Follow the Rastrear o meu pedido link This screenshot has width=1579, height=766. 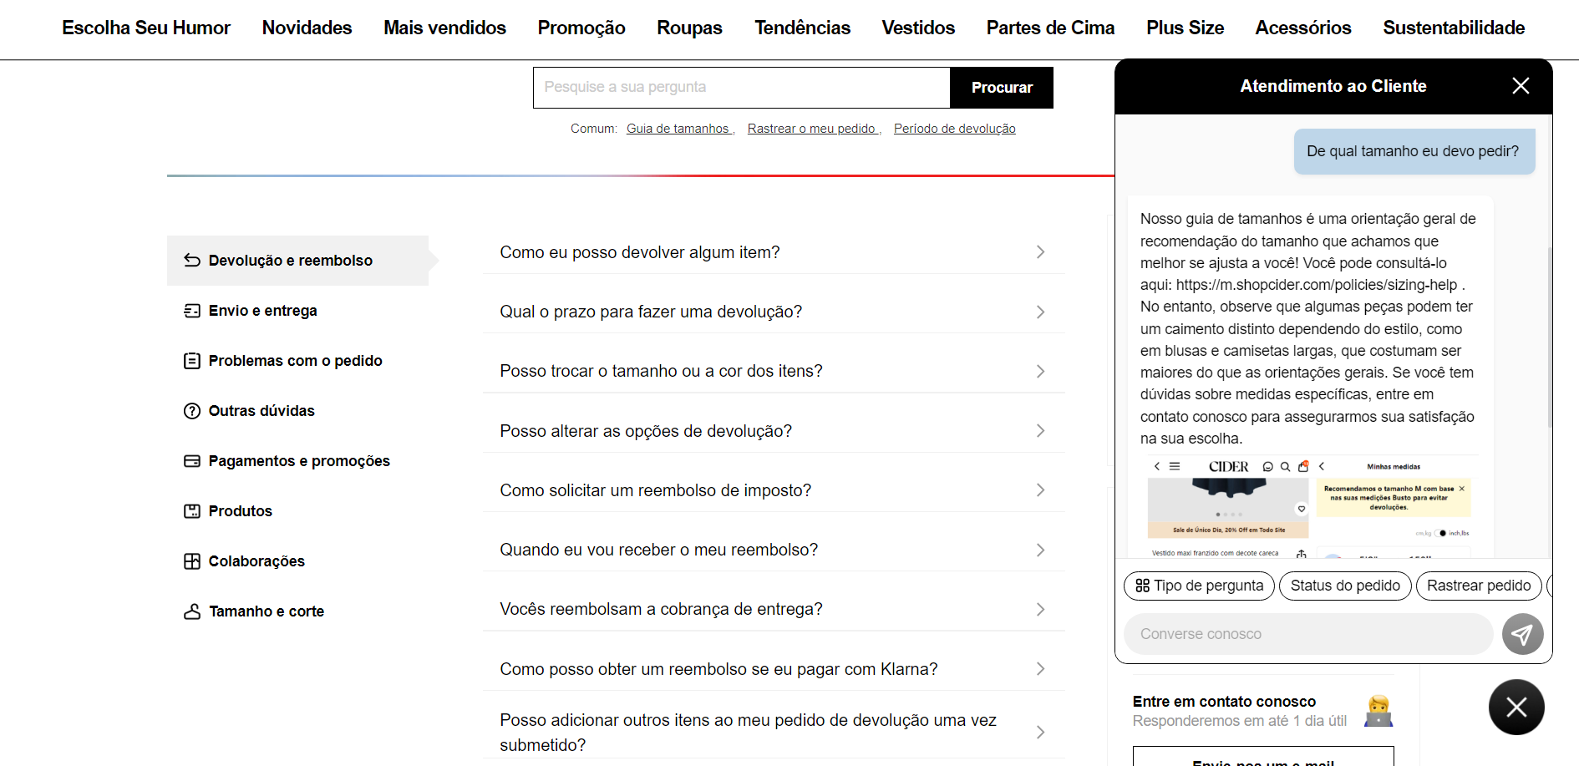(x=812, y=129)
